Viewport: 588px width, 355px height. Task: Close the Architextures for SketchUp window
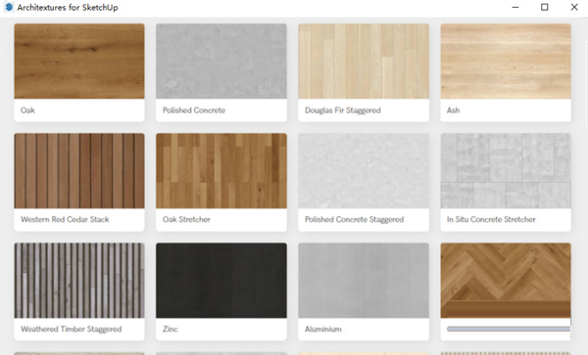574,7
